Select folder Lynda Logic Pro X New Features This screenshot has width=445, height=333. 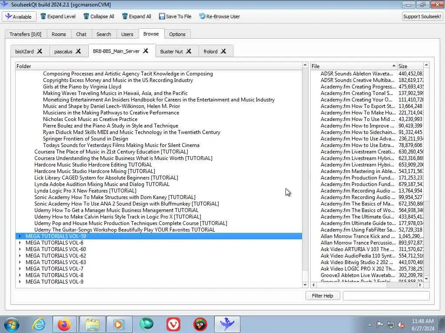85,191
